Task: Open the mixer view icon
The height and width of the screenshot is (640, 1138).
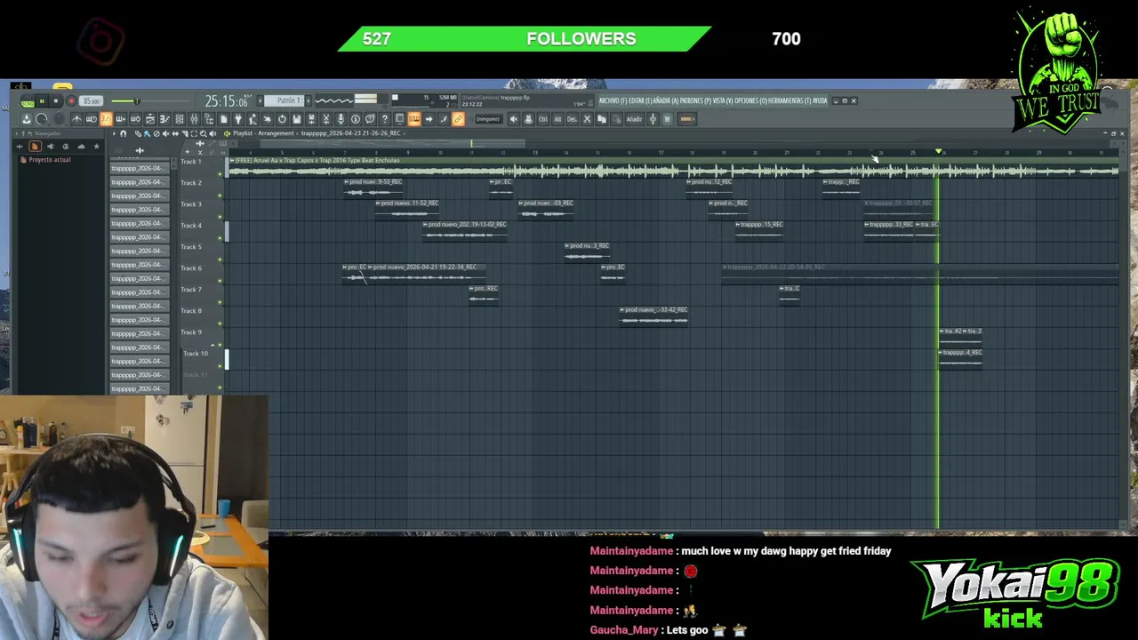Action: point(194,119)
